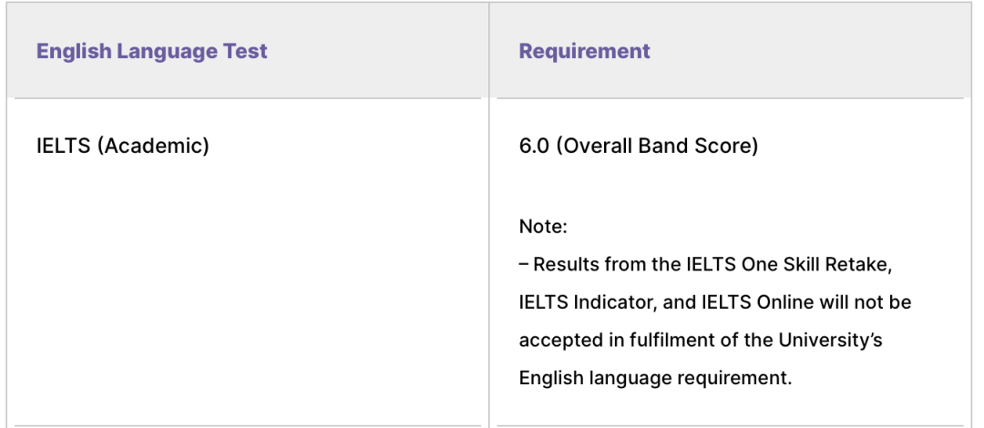This screenshot has height=428, width=984.
Task: Click the number "6.0" in the score
Action: pyautogui.click(x=534, y=146)
